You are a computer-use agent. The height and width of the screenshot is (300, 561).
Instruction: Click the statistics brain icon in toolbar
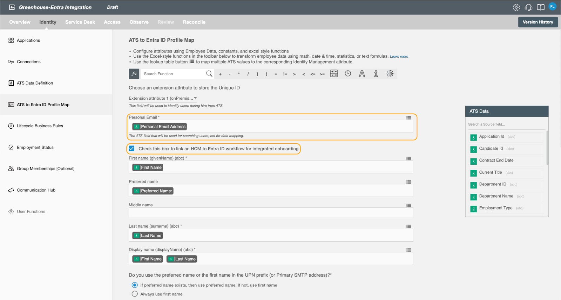coord(390,73)
